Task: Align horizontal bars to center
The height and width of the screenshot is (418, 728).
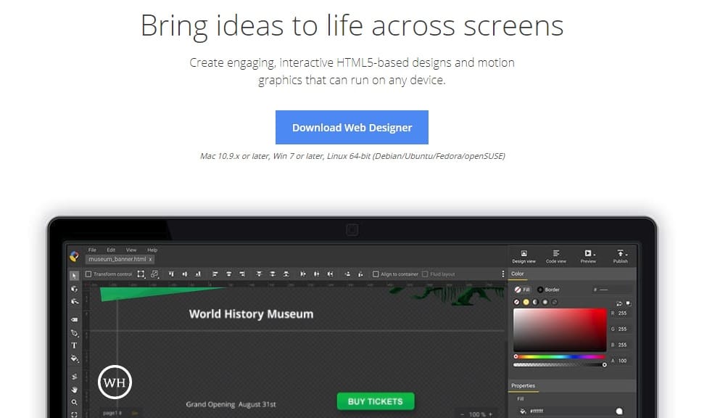Action: pos(228,274)
